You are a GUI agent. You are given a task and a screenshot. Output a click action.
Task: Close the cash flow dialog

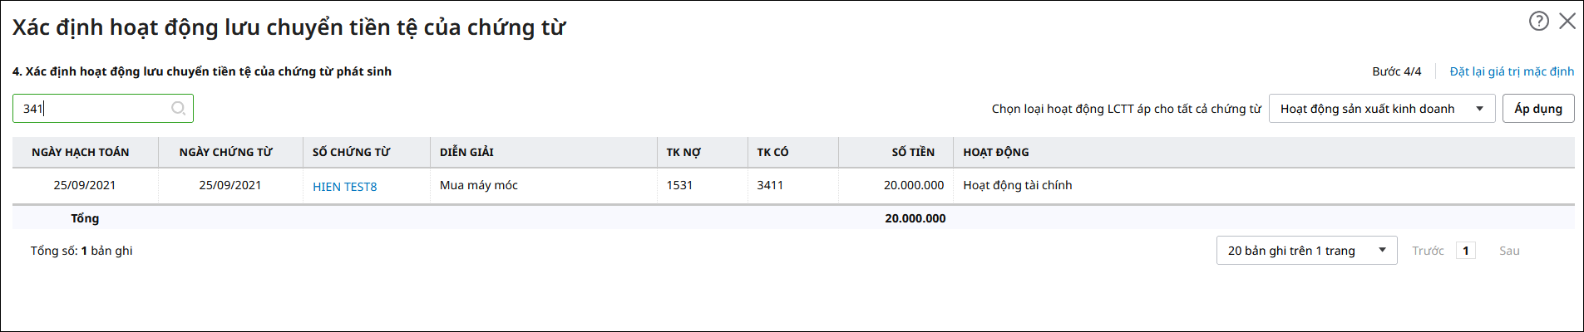(1567, 22)
